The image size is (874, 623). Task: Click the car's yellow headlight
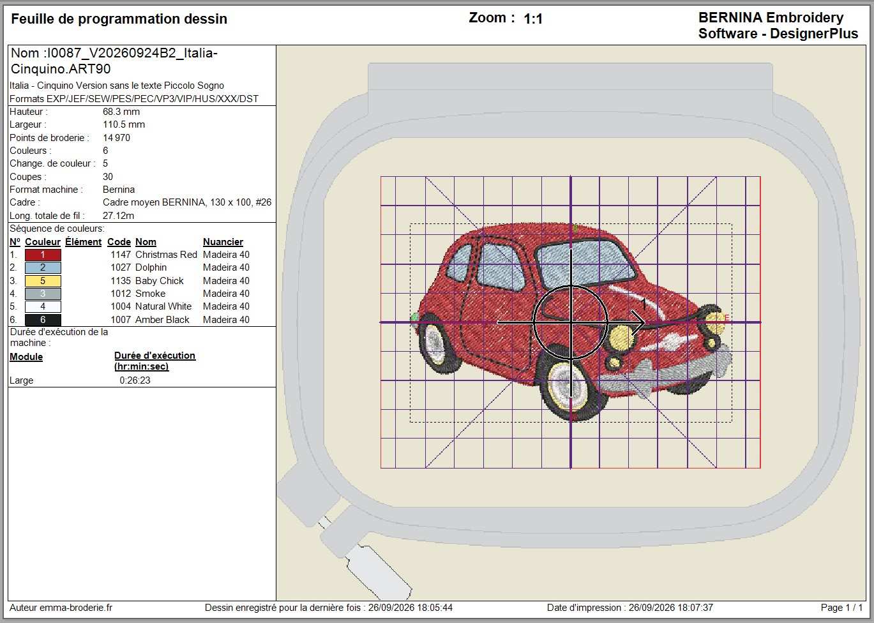click(x=620, y=336)
